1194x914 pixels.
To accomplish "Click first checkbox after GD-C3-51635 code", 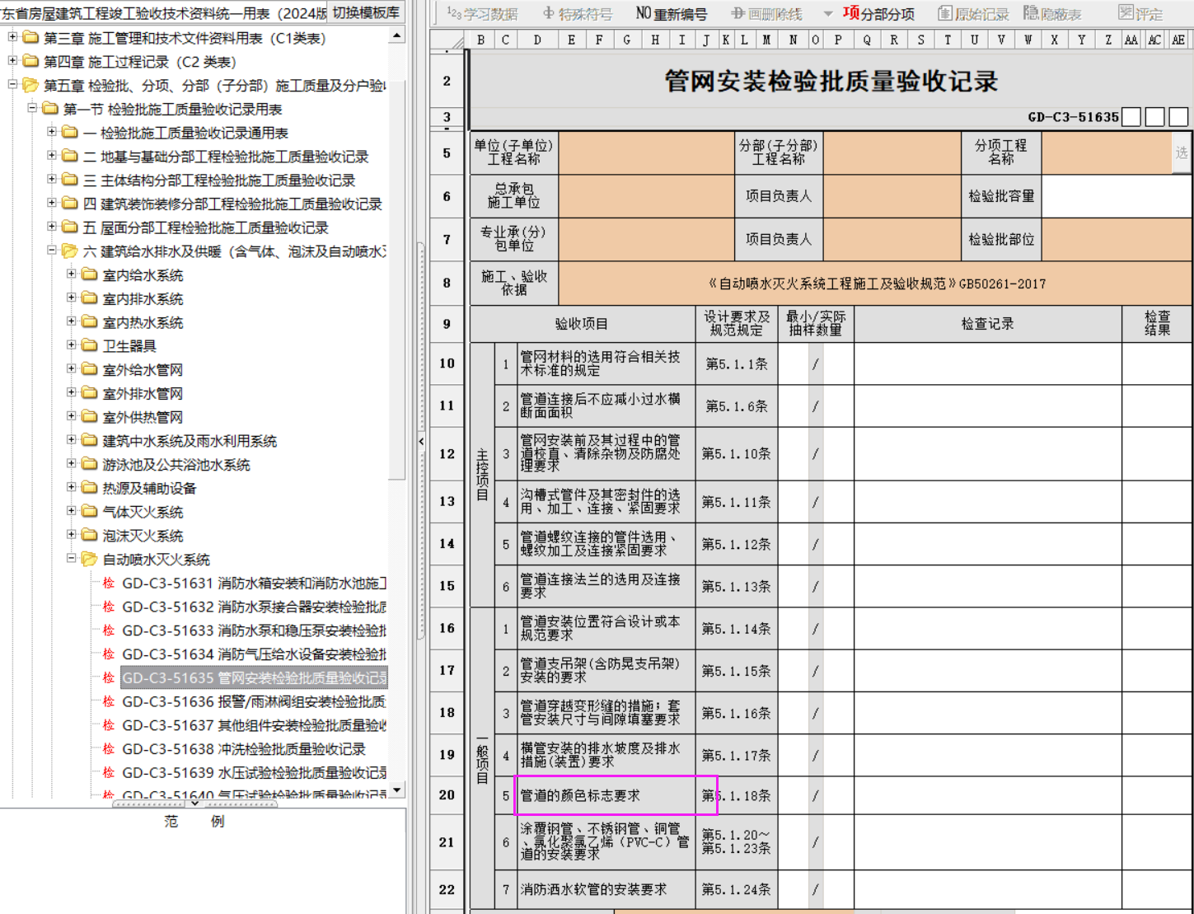I will 1131,116.
